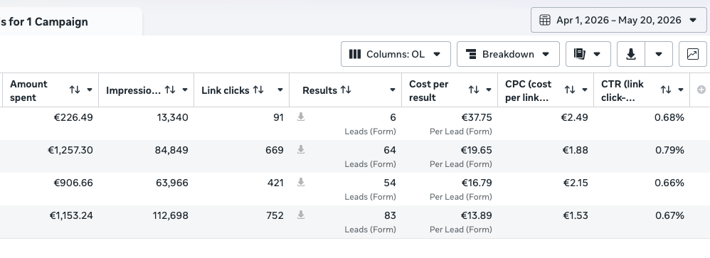Viewport: 710px width, 258px height.
Task: Open CPC column options arrow
Action: tap(585, 90)
